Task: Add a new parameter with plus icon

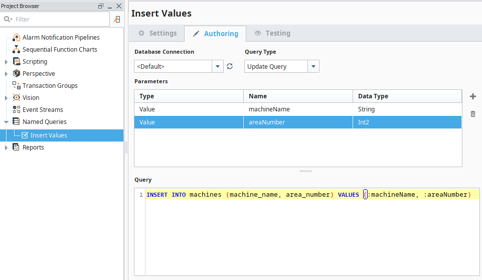Action: coord(473,96)
